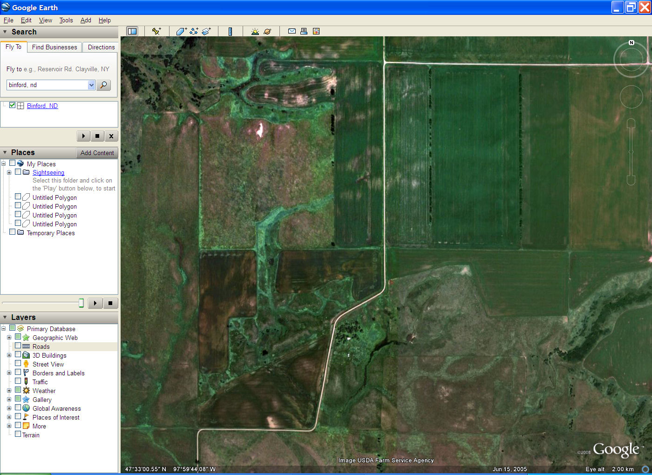
Task: Click the search magnifier button
Action: point(103,85)
